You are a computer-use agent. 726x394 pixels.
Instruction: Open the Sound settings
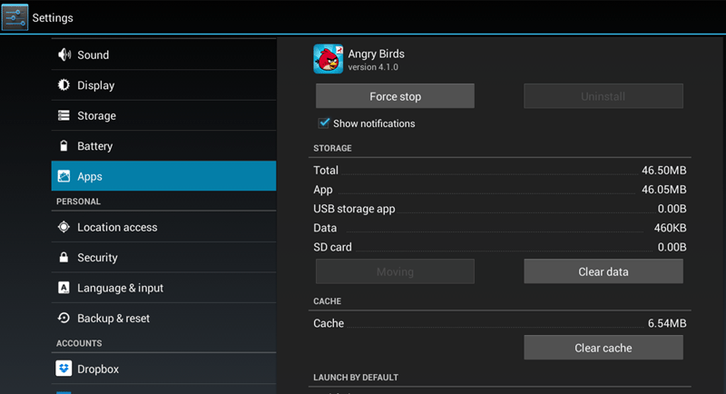click(163, 54)
